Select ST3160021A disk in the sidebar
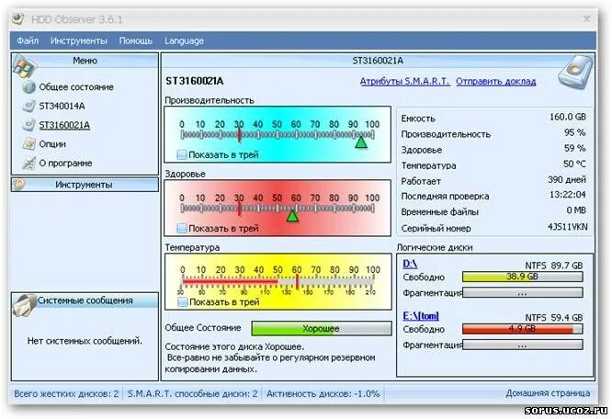The width and height of the screenshot is (612, 419). tap(64, 125)
